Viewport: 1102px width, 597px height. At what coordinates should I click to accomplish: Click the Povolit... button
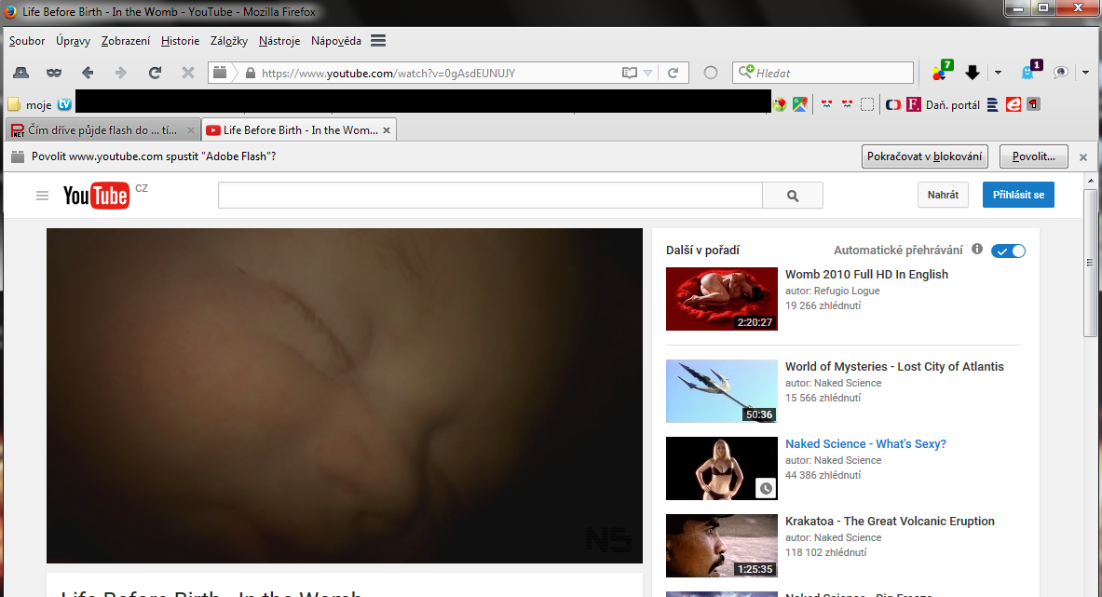click(1034, 156)
